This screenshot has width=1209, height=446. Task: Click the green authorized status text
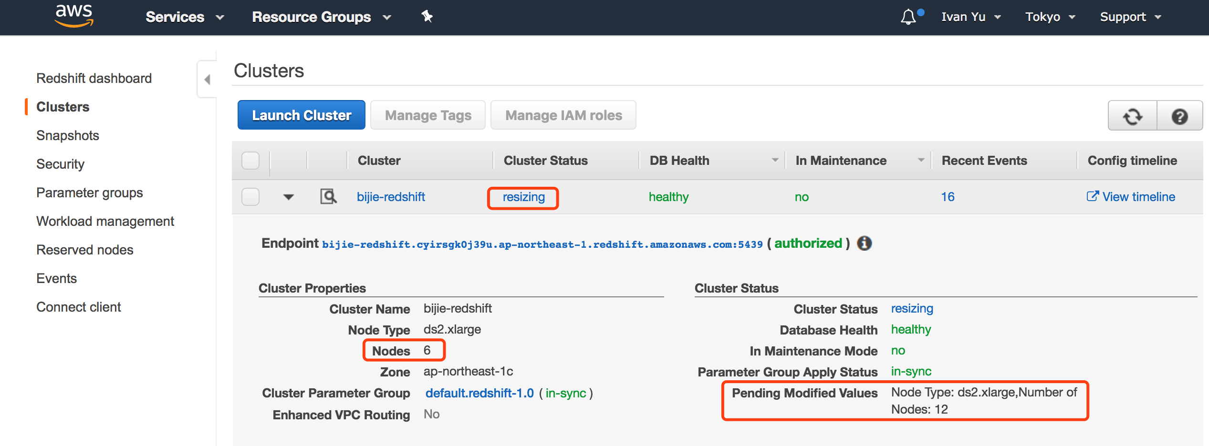(808, 243)
